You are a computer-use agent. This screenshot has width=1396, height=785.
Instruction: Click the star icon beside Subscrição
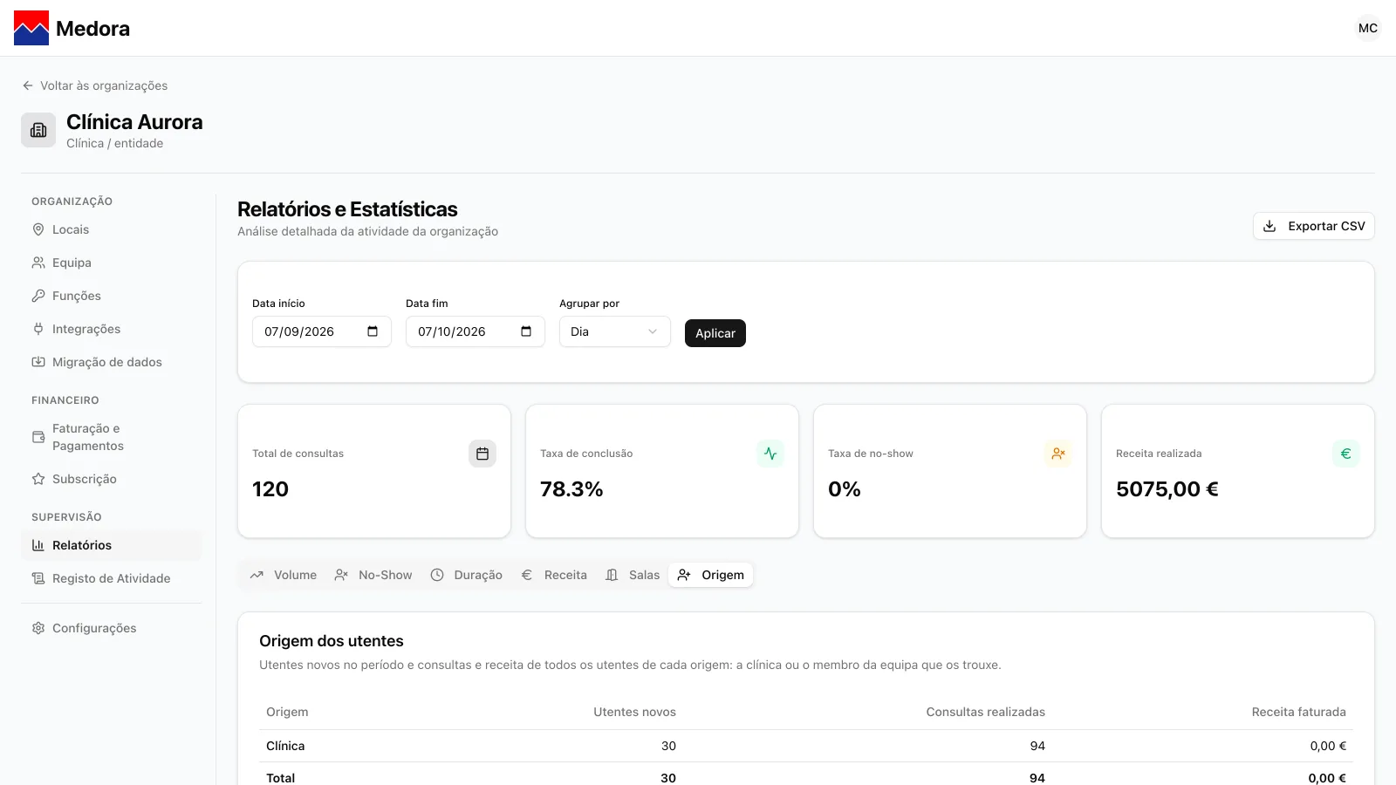point(38,479)
